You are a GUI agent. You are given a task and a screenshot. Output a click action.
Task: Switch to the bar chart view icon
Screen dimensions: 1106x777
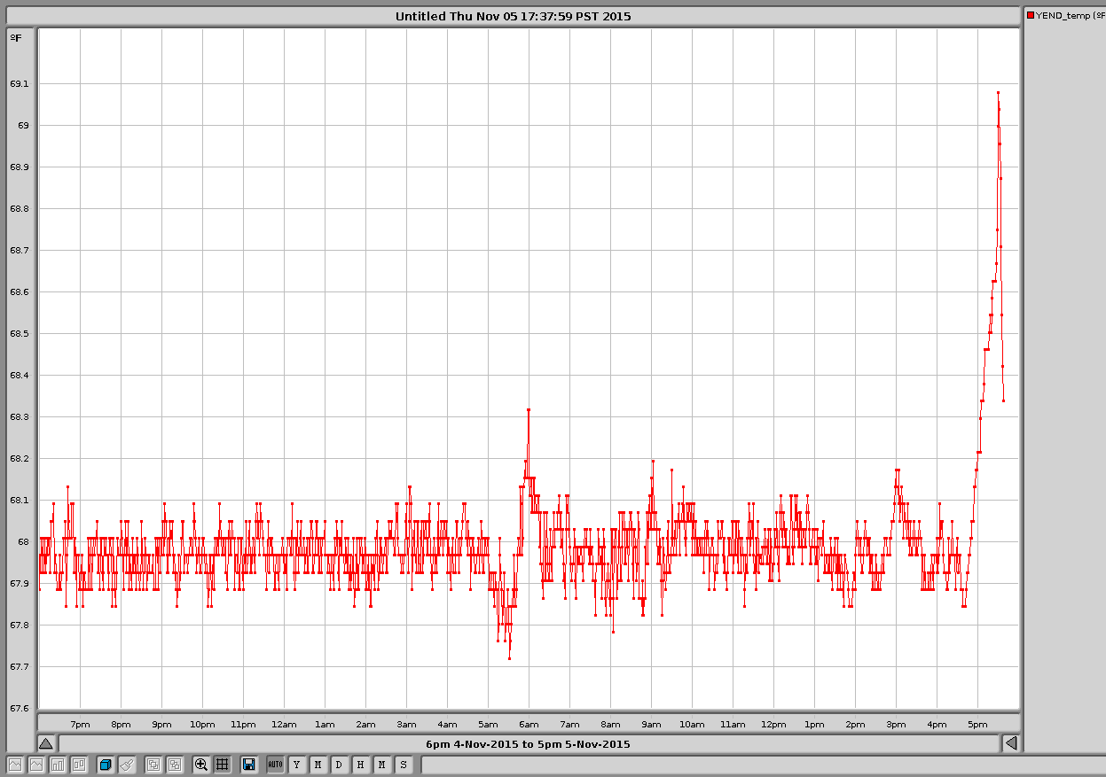58,764
